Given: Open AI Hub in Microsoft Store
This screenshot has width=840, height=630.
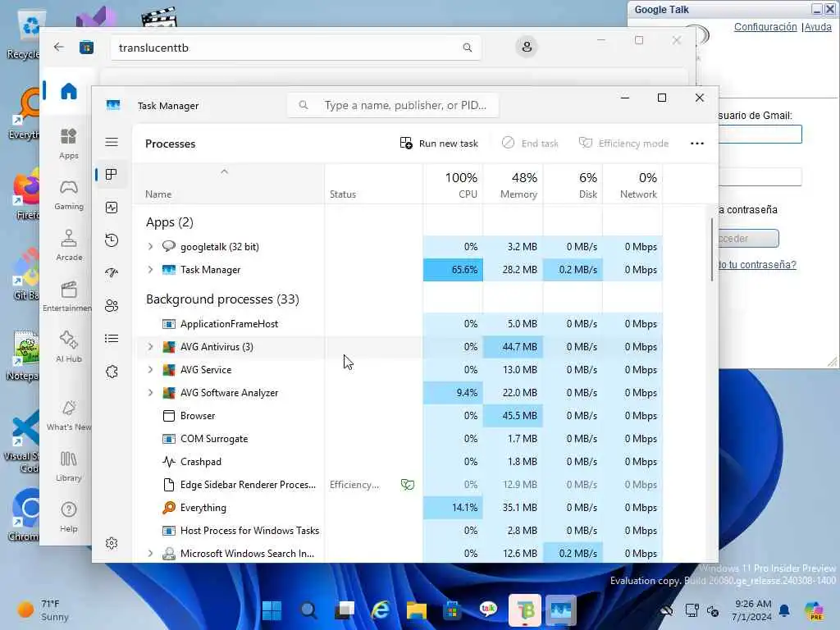Looking at the screenshot, I should [69, 347].
